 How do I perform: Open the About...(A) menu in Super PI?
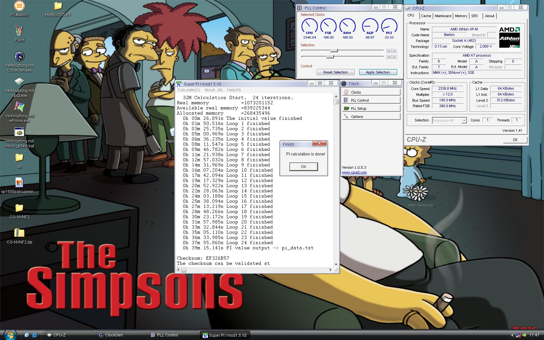click(213, 90)
